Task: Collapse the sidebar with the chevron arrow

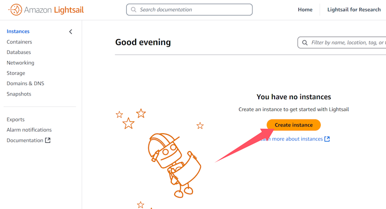Action: [70, 32]
